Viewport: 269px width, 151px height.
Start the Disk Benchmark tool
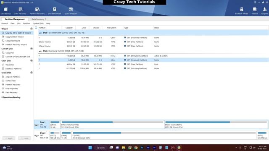tap(55, 11)
